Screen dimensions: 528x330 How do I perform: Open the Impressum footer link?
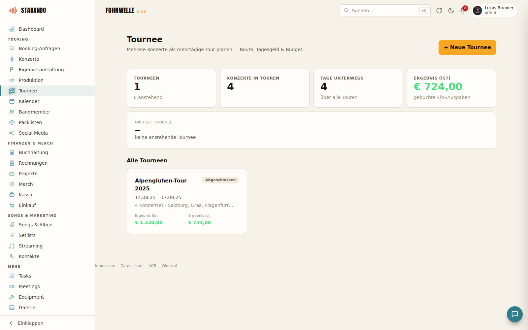coord(105,266)
